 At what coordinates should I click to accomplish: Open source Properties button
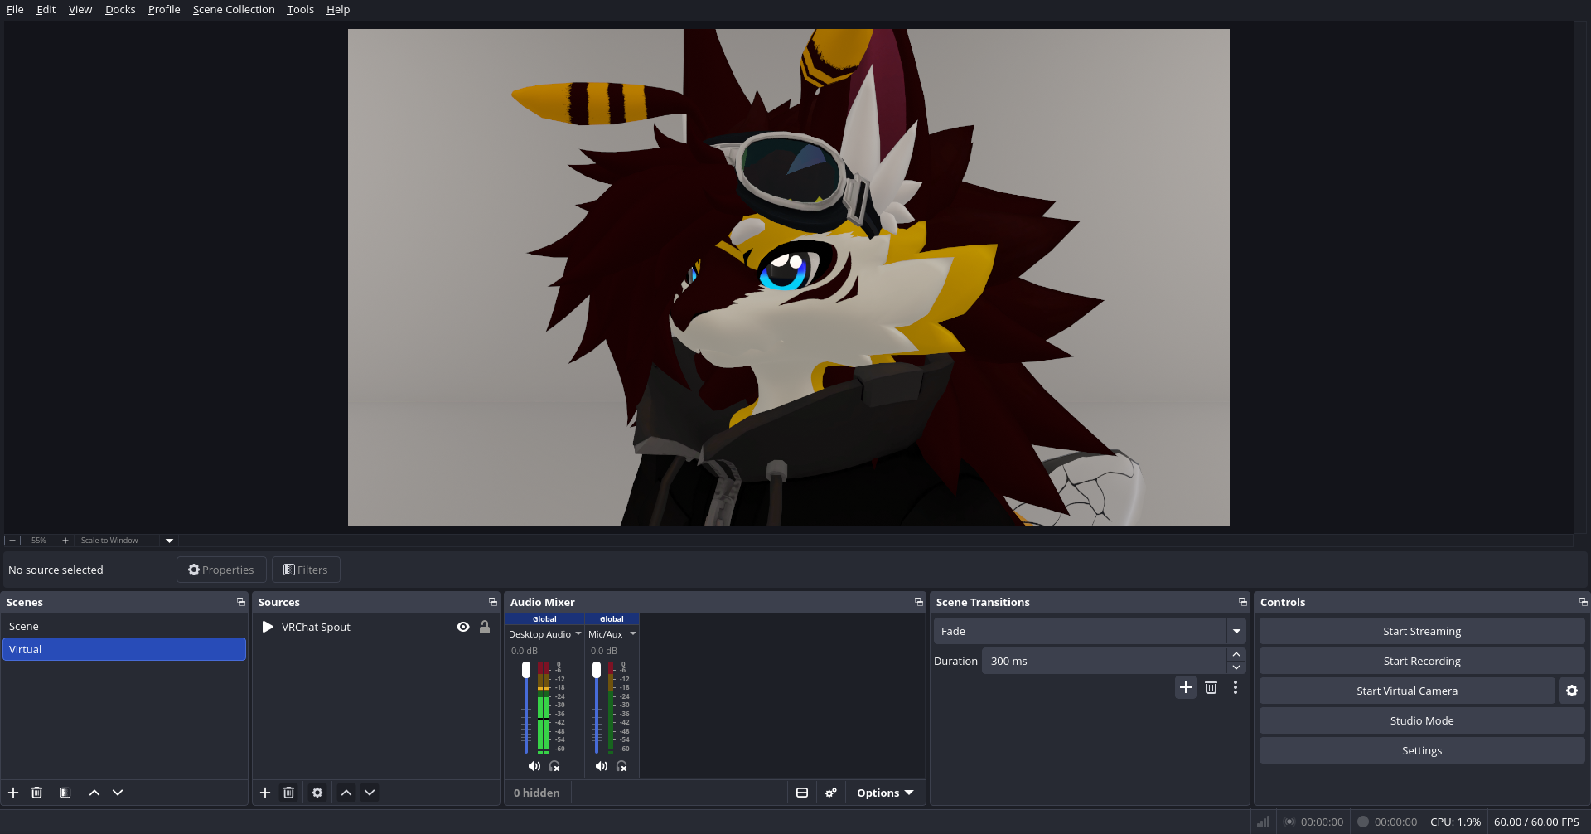pyautogui.click(x=221, y=570)
